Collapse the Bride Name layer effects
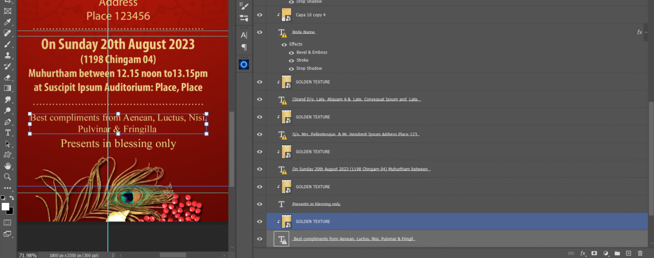654x258 pixels. 646,32
